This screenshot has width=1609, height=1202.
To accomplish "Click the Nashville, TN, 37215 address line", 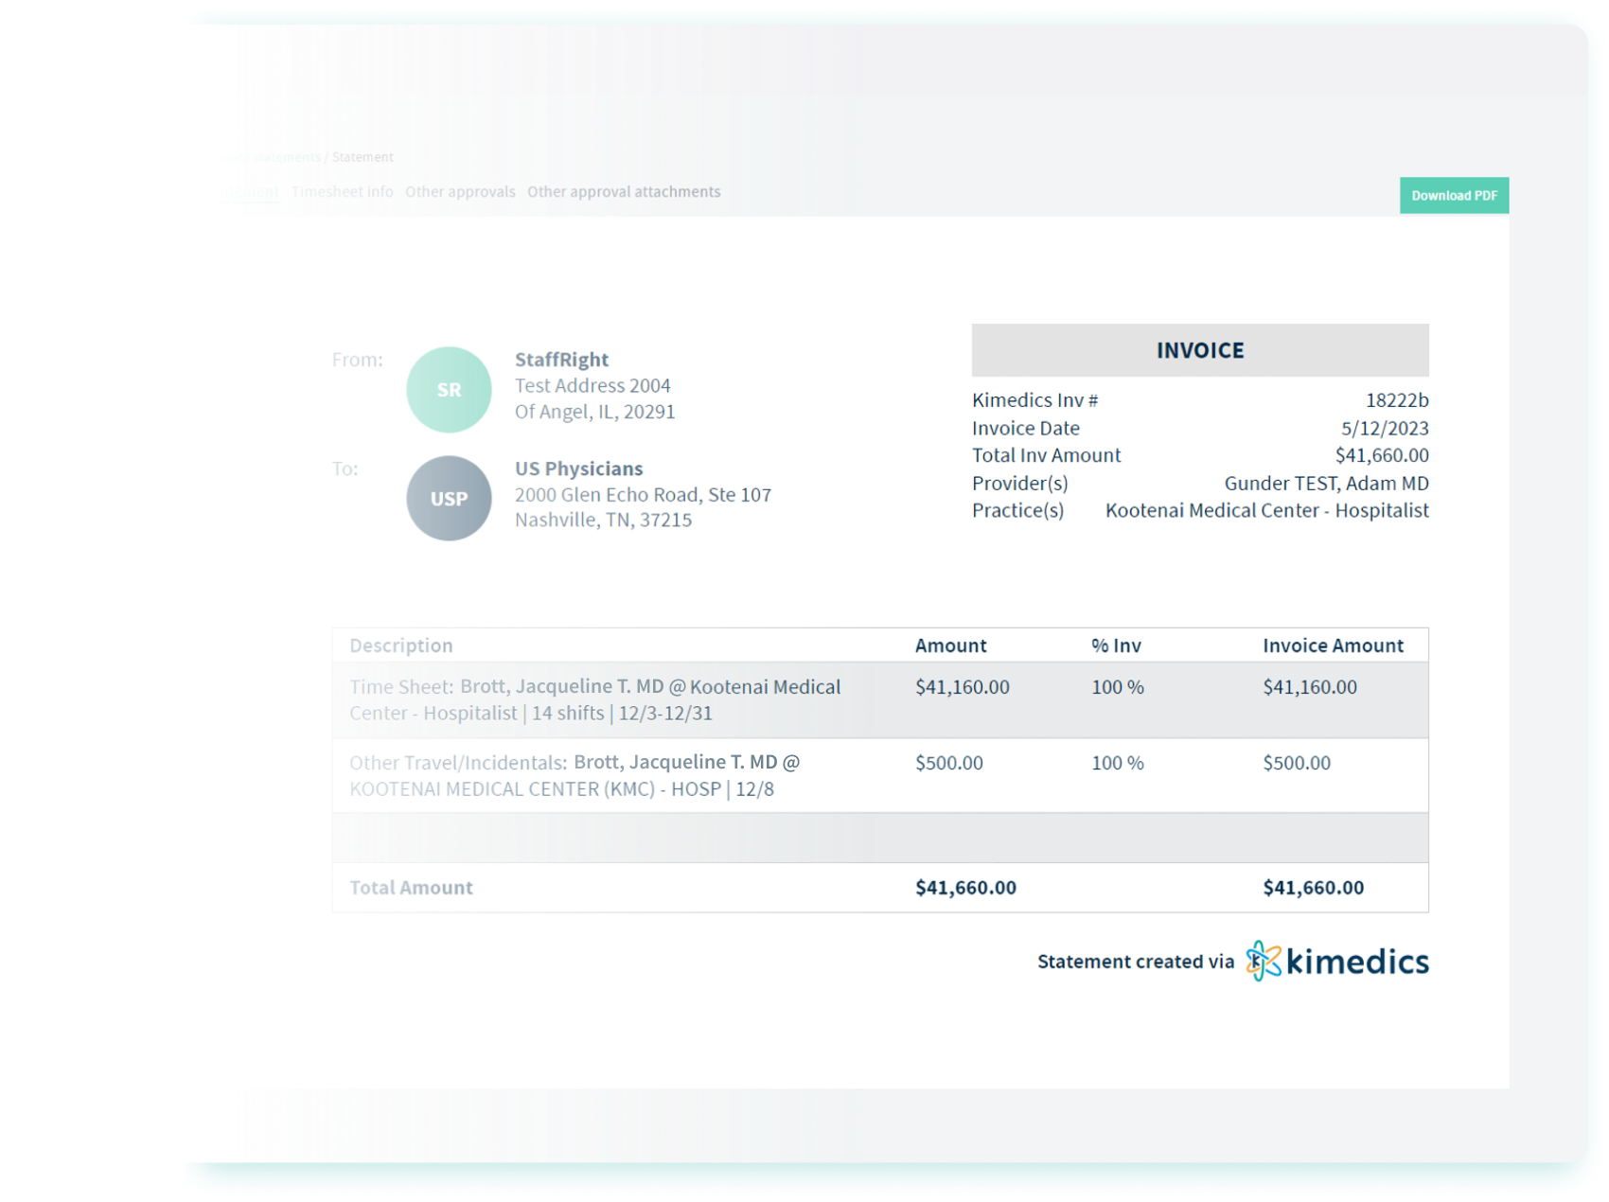I will click(x=603, y=520).
